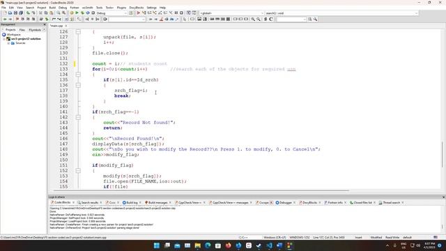The height and width of the screenshot is (251, 446).
Task: Collapse code fold at line 152
Action: (x=78, y=170)
